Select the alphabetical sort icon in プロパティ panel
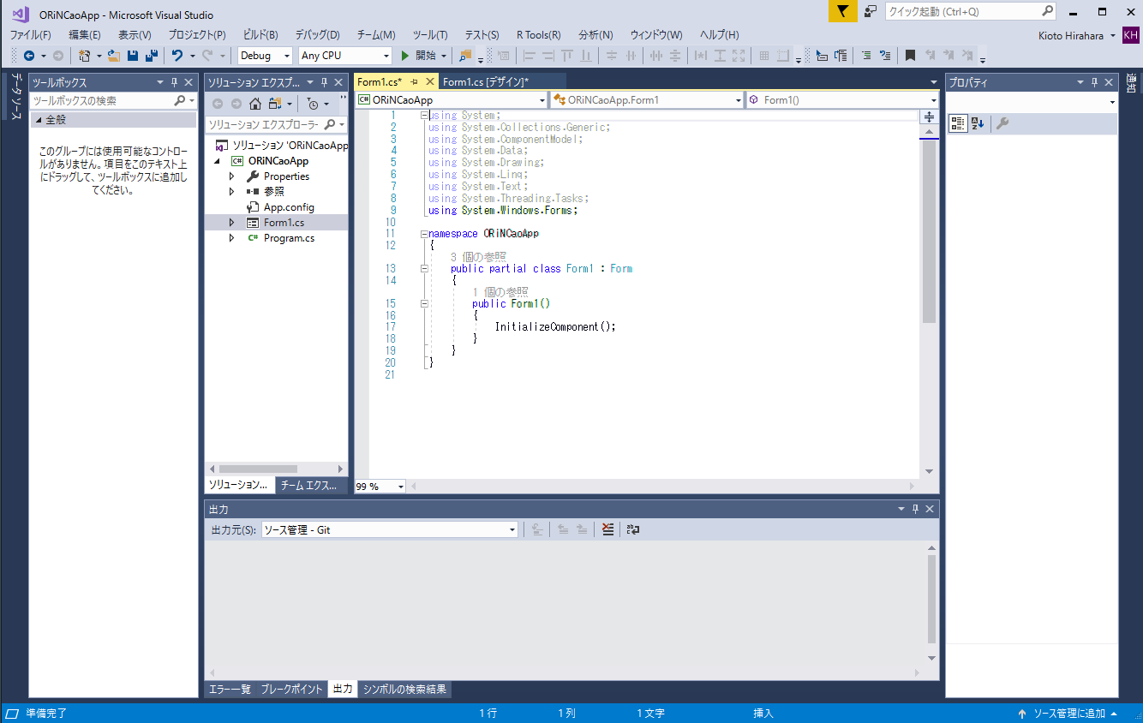Screen dimensions: 1143x723 tap(978, 122)
